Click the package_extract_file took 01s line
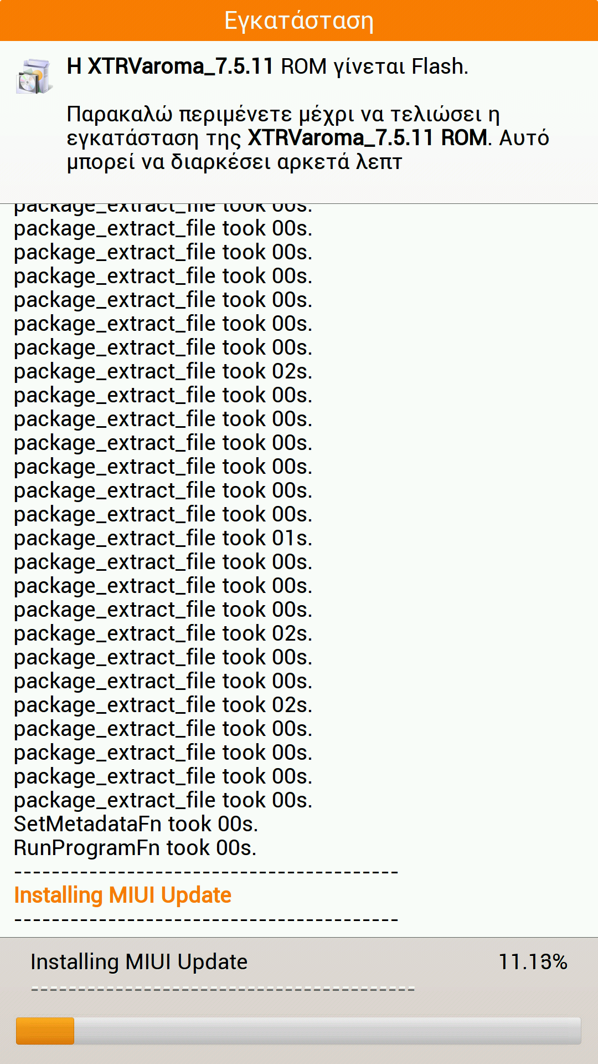Screen dimensions: 598x1064 pos(163,538)
